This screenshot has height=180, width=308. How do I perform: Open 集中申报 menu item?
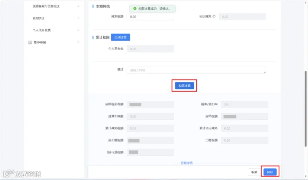pos(40,42)
